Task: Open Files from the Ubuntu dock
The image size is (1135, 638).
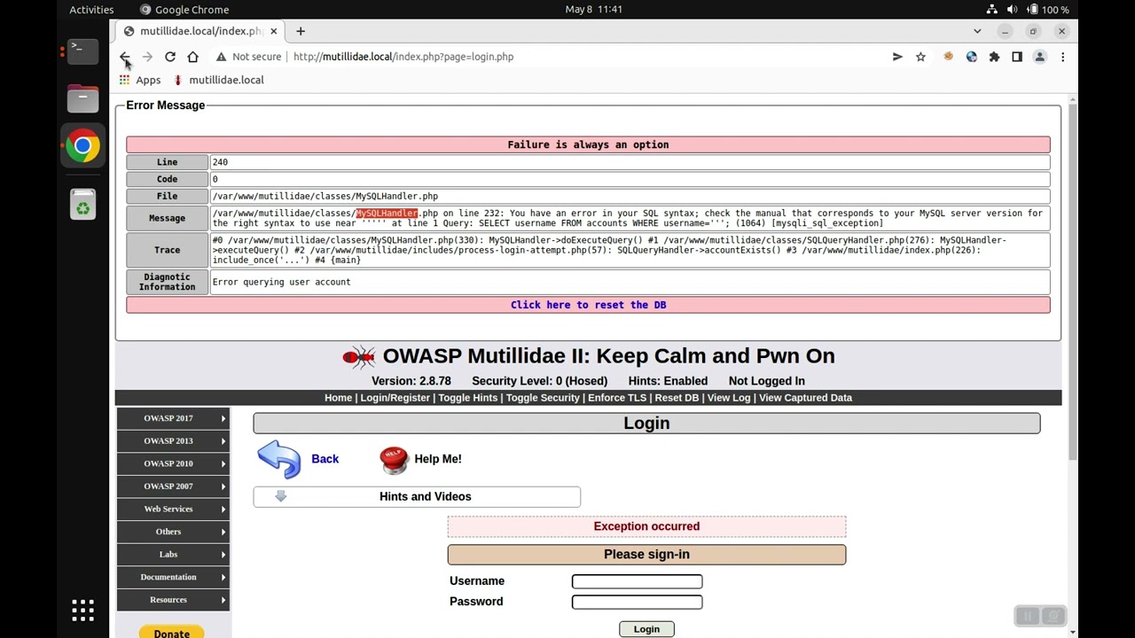Action: click(82, 98)
